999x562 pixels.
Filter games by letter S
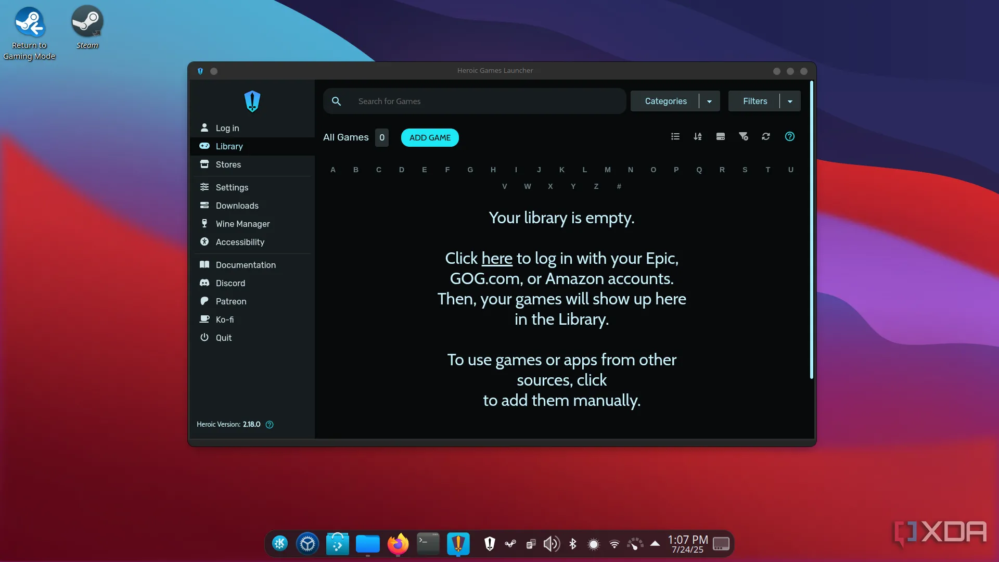click(x=745, y=170)
